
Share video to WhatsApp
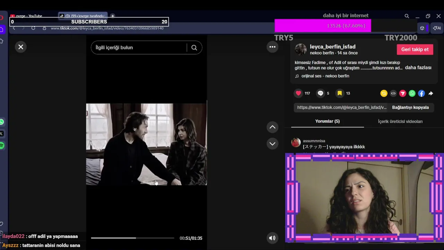[x=412, y=93]
